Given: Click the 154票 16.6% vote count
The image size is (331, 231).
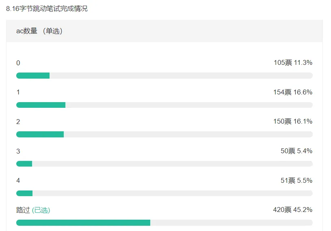Looking at the screenshot, I should (293, 92).
